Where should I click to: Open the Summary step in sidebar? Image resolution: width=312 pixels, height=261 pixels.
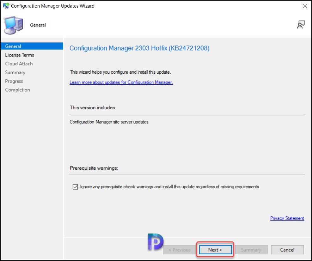tap(15, 72)
